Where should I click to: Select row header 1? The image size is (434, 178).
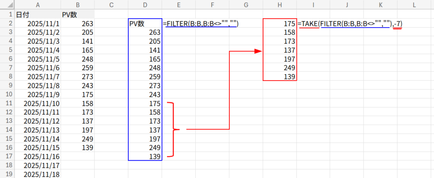[x=7, y=14]
